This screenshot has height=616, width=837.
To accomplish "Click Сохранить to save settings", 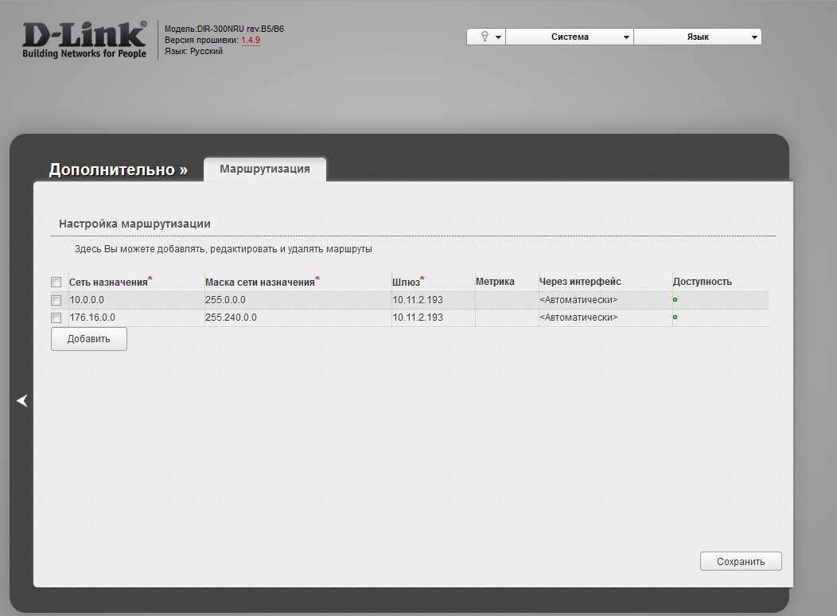I will (x=741, y=561).
